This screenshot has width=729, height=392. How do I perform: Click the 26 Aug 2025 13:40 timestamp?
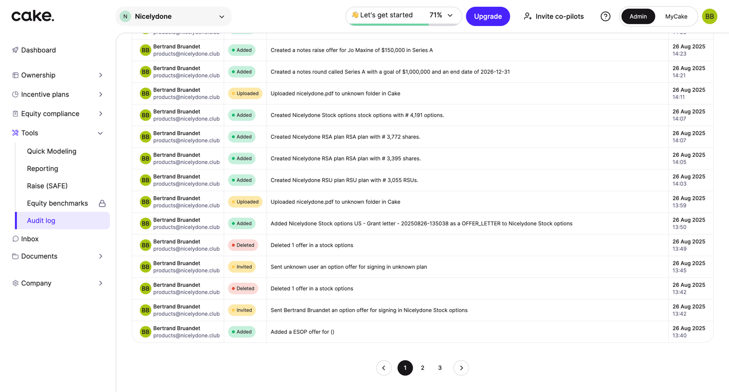(689, 332)
